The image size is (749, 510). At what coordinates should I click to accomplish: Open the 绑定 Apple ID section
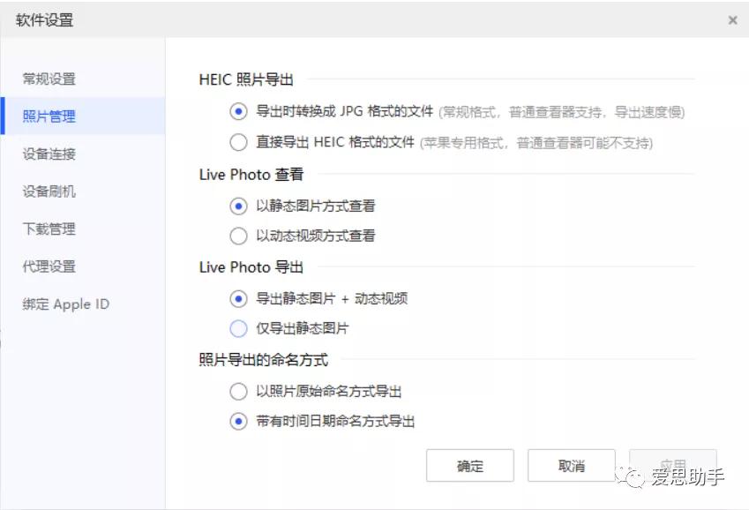66,304
